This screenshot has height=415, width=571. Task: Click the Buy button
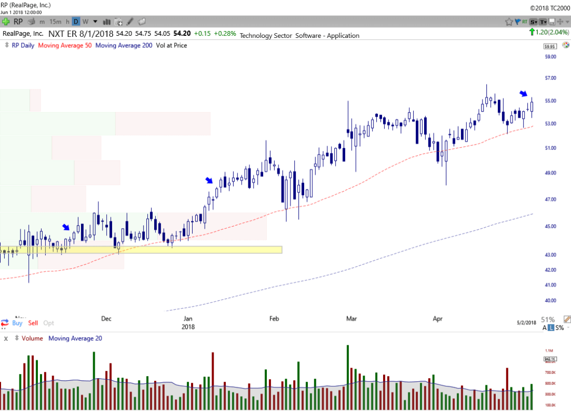click(x=17, y=323)
